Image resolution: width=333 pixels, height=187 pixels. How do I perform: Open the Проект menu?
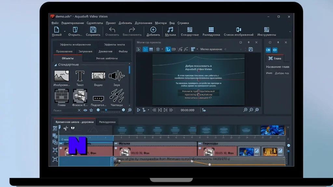(111, 23)
